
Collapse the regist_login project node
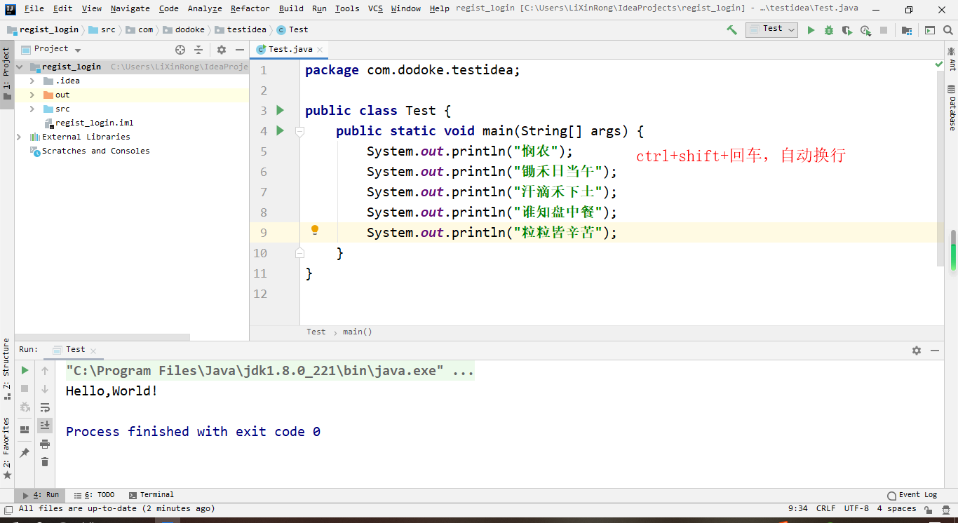point(19,66)
